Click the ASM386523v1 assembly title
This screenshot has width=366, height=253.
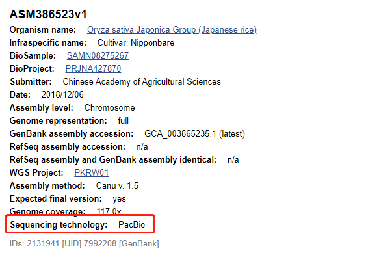tap(48, 14)
